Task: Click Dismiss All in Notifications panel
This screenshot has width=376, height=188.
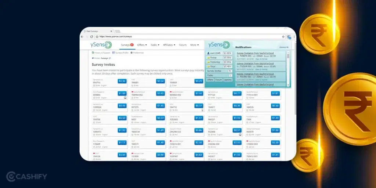Action: coord(284,47)
